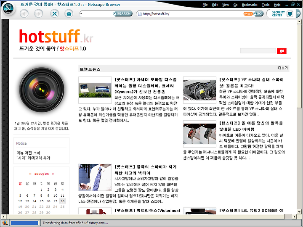Open the Victorinox article headline
303x227 pixels.
tap(147, 211)
